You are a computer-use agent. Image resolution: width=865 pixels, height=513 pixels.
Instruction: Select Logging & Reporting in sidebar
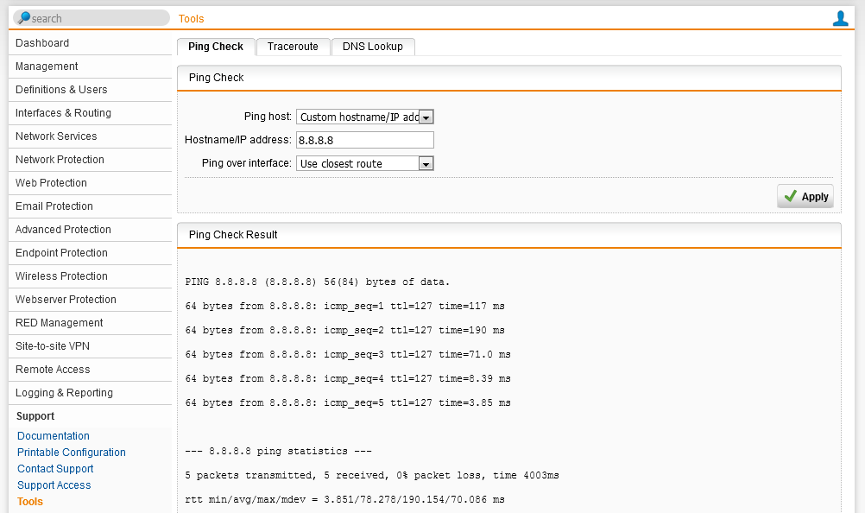(x=64, y=393)
